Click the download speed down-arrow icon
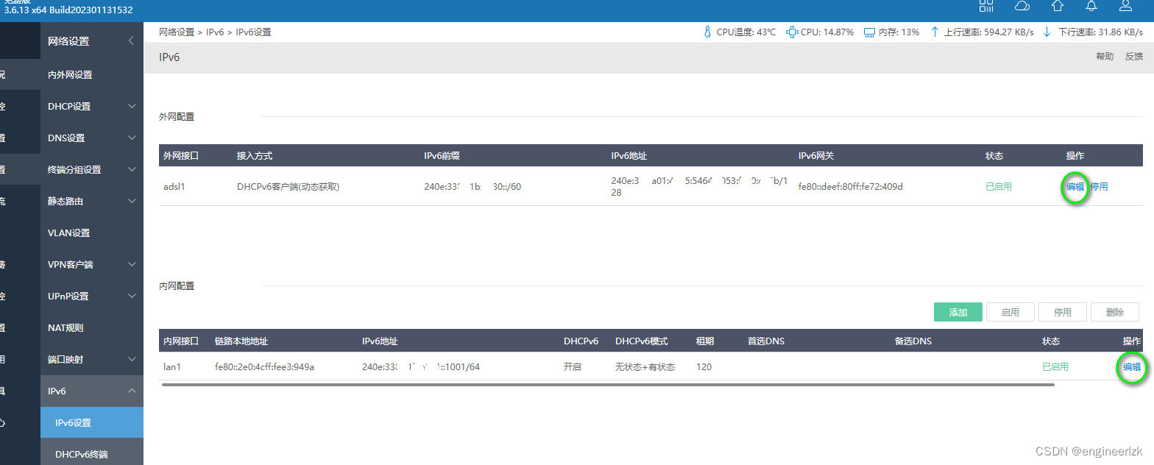 coord(1047,32)
